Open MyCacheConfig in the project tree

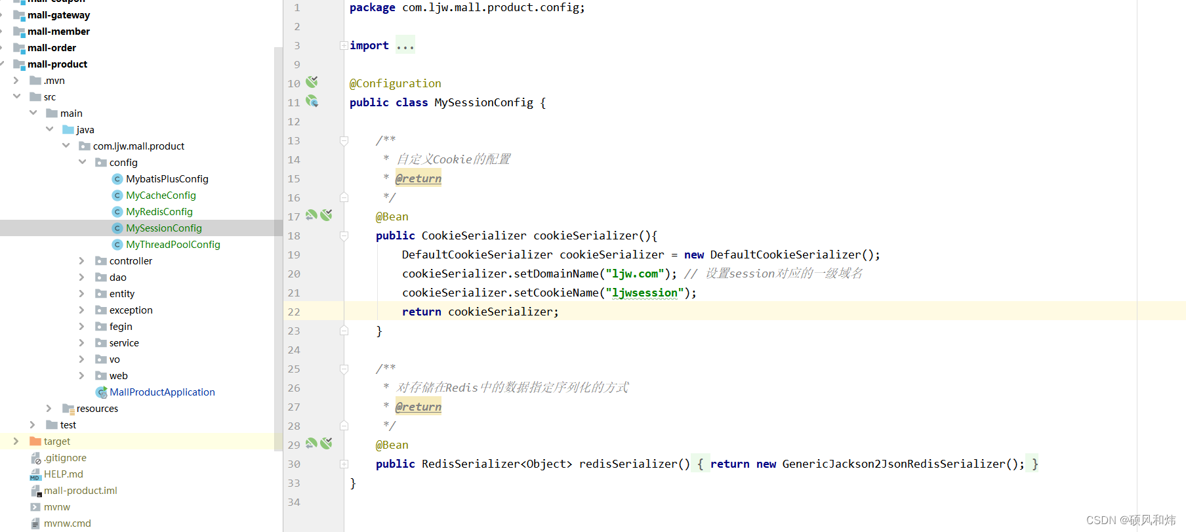click(x=161, y=195)
